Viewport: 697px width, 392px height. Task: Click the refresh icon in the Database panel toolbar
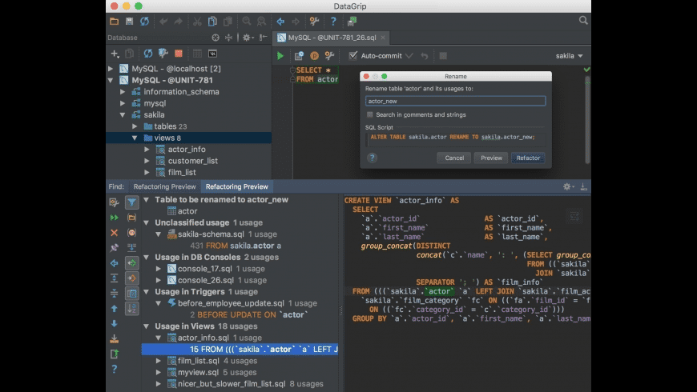pyautogui.click(x=148, y=54)
